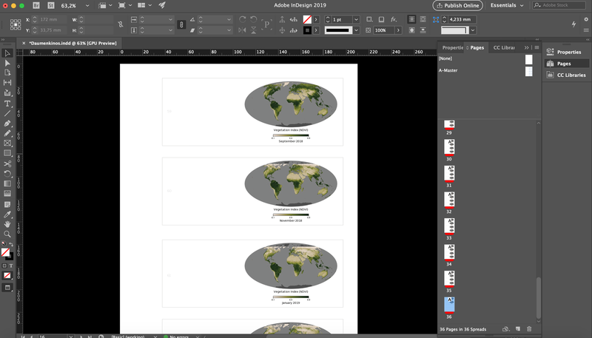Select the Direct Selection tool

point(7,63)
